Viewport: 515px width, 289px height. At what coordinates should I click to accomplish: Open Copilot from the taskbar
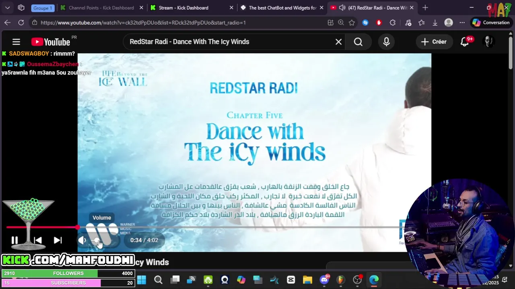pyautogui.click(x=241, y=280)
